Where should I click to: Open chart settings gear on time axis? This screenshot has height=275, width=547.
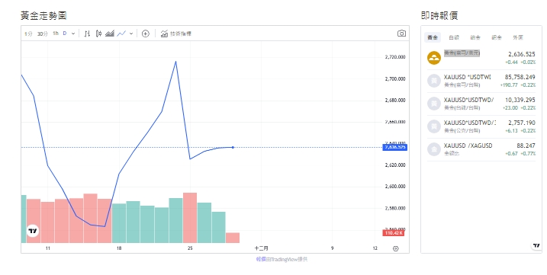click(396, 248)
